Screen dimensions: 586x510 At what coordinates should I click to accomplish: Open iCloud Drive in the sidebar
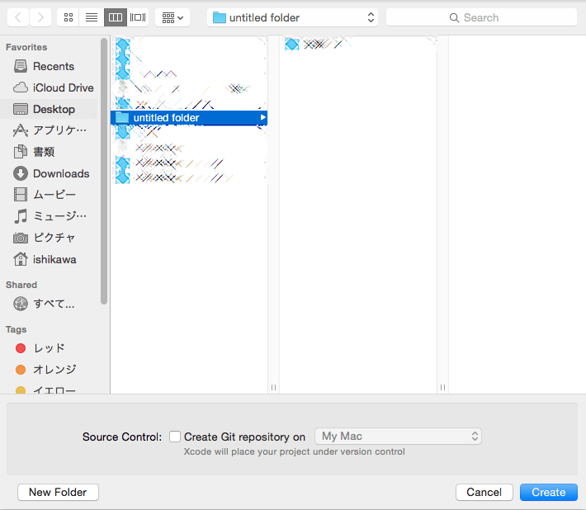tap(49, 87)
